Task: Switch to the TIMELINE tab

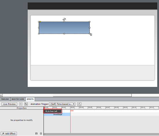Action: pyautogui.click(x=5, y=99)
